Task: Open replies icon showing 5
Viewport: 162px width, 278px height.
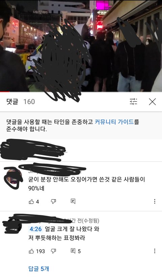Action: pos(76,251)
